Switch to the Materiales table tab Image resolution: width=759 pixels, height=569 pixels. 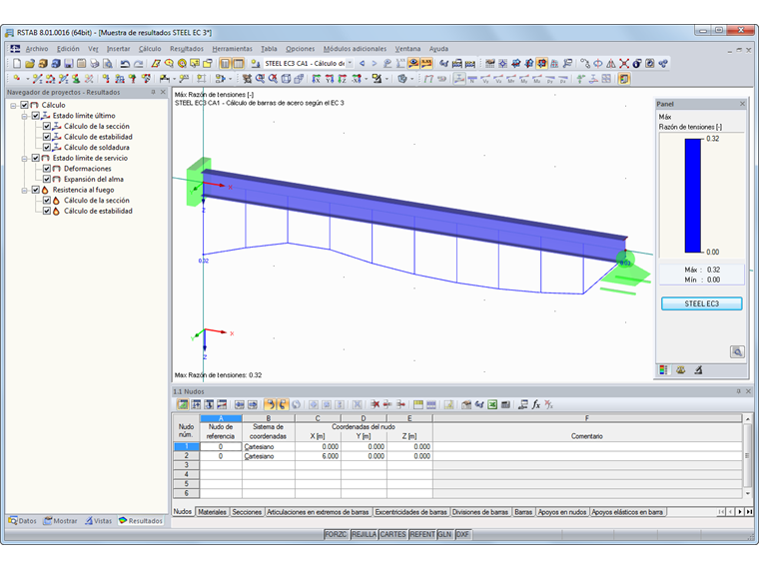pyautogui.click(x=212, y=512)
